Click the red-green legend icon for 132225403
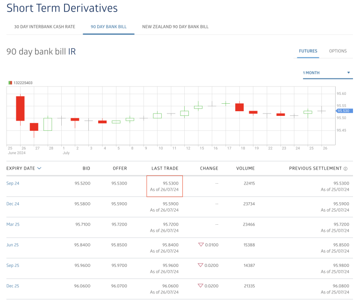 pos(10,83)
